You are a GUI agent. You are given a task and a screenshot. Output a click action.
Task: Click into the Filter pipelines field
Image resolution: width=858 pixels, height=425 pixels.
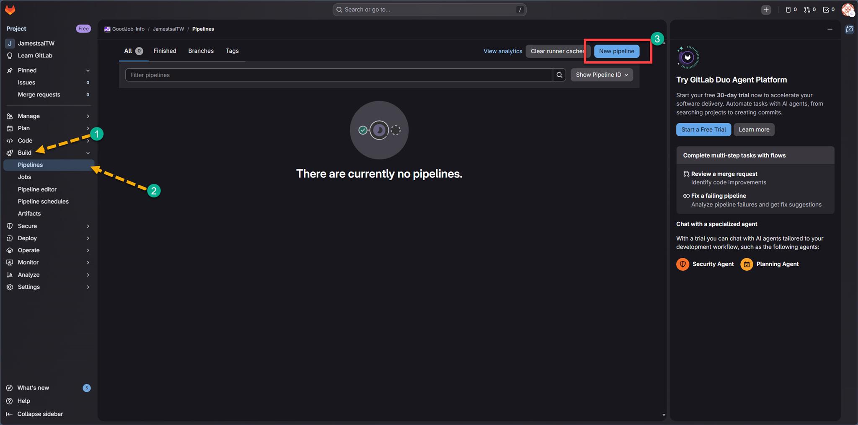pyautogui.click(x=339, y=75)
